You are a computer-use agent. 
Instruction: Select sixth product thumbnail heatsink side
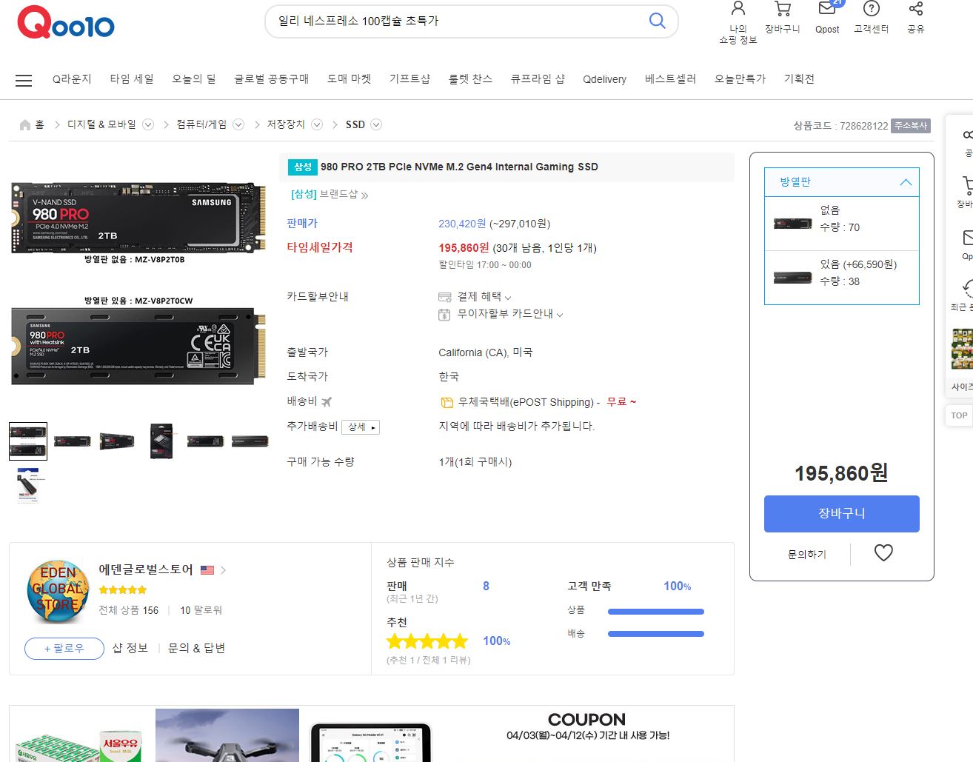(x=250, y=441)
